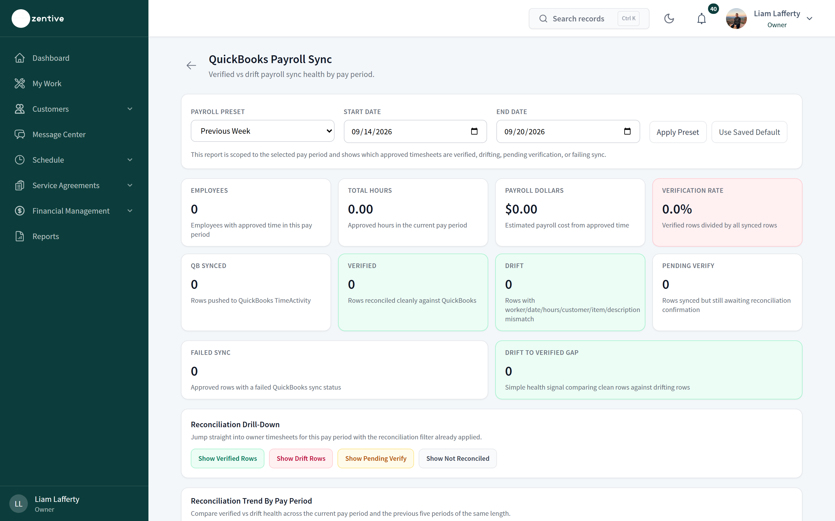Click Show Not Reconciled button
Image resolution: width=835 pixels, height=521 pixels.
click(x=458, y=458)
